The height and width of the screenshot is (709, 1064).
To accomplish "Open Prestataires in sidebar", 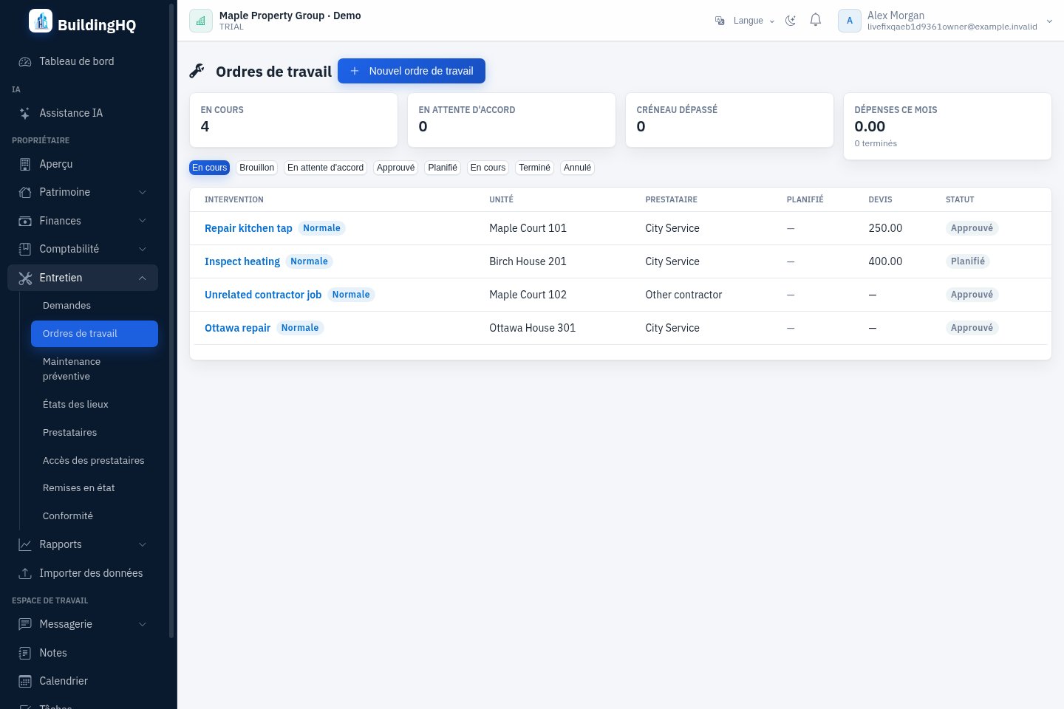I will pos(69,433).
